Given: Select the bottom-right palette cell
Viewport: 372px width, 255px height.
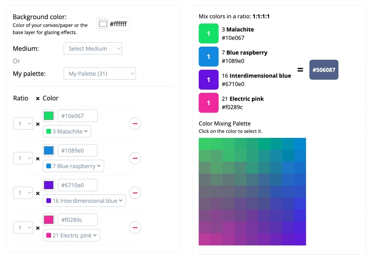Looking at the screenshot, I should 300,239.
